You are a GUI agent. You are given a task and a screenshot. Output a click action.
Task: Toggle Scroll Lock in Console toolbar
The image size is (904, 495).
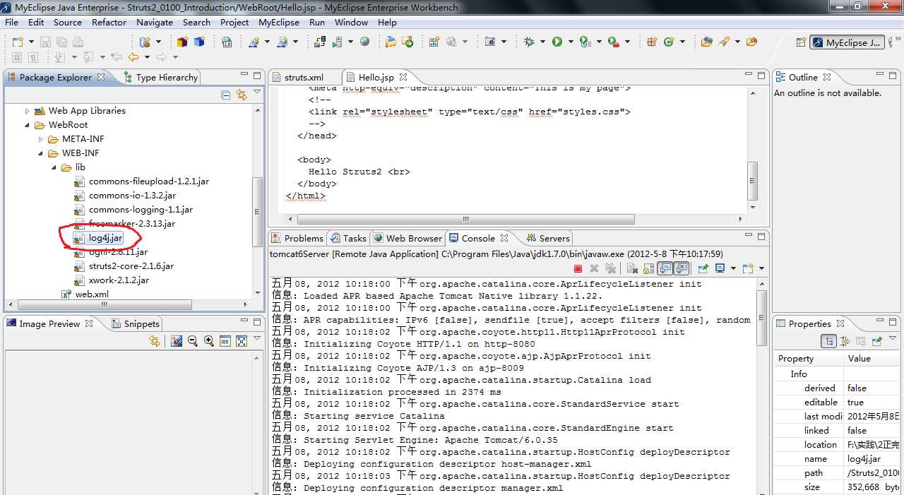click(x=648, y=268)
